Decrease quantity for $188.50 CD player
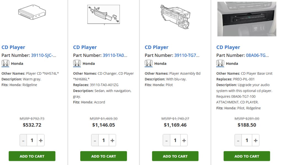The height and width of the screenshot is (165, 282). click(x=238, y=140)
